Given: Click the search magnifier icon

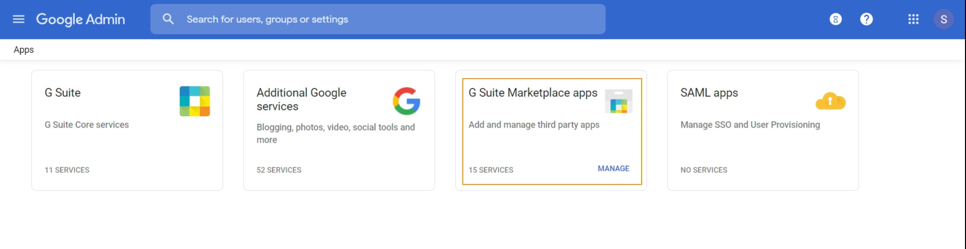Looking at the screenshot, I should [168, 19].
